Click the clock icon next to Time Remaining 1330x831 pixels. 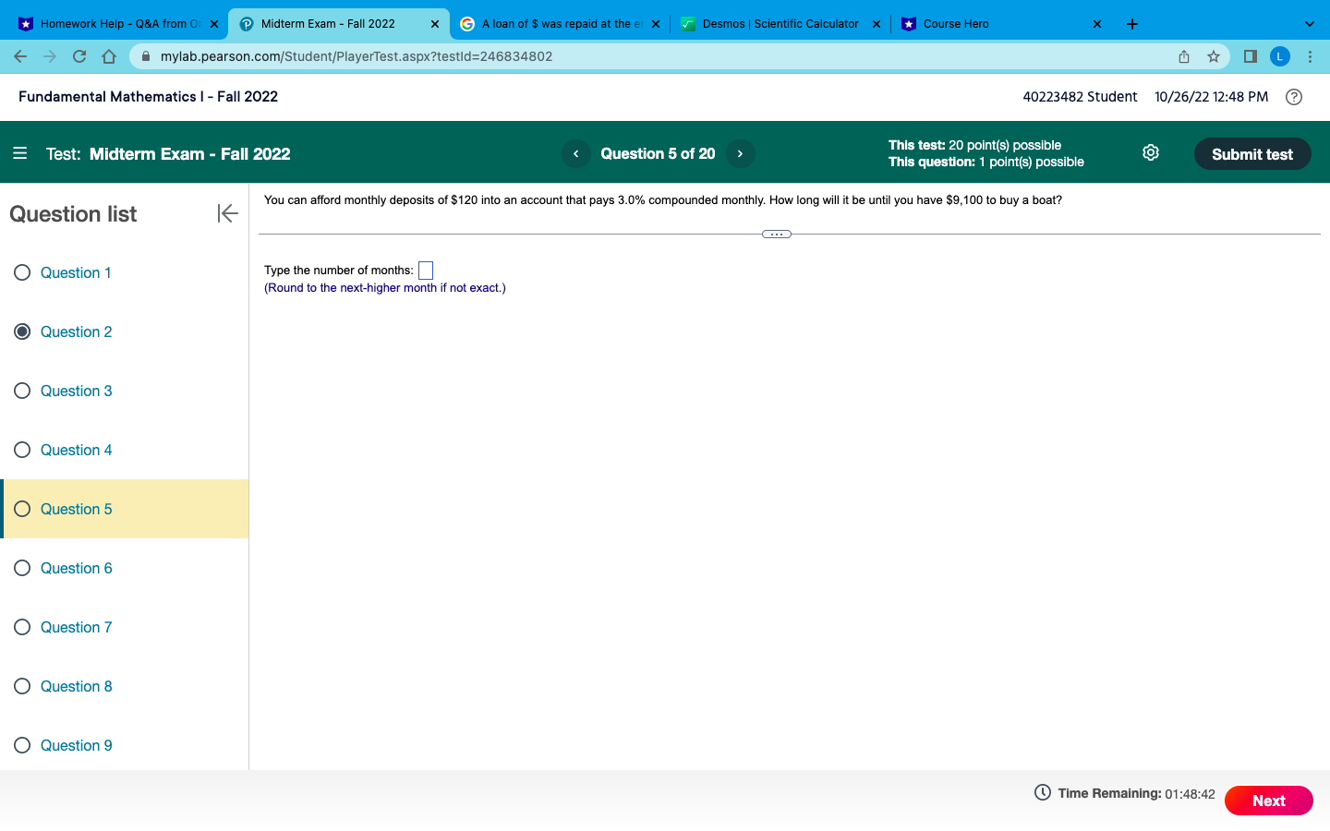pos(1042,792)
